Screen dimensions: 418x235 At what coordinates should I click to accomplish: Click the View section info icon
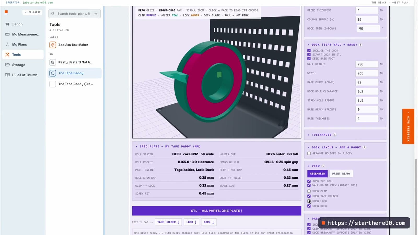point(323,166)
